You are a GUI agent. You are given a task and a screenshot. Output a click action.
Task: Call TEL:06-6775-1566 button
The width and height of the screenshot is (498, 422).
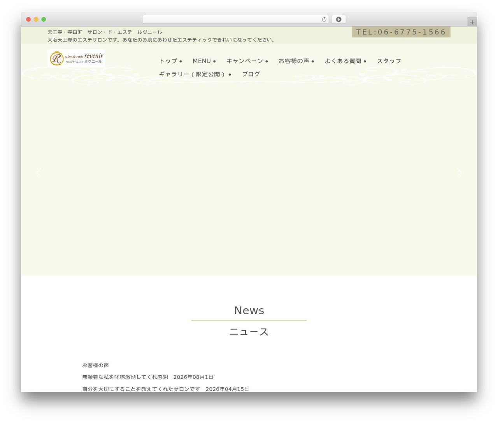pyautogui.click(x=401, y=32)
